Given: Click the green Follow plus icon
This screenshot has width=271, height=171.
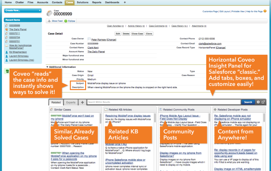Looking at the screenshot, I should tap(66, 21).
